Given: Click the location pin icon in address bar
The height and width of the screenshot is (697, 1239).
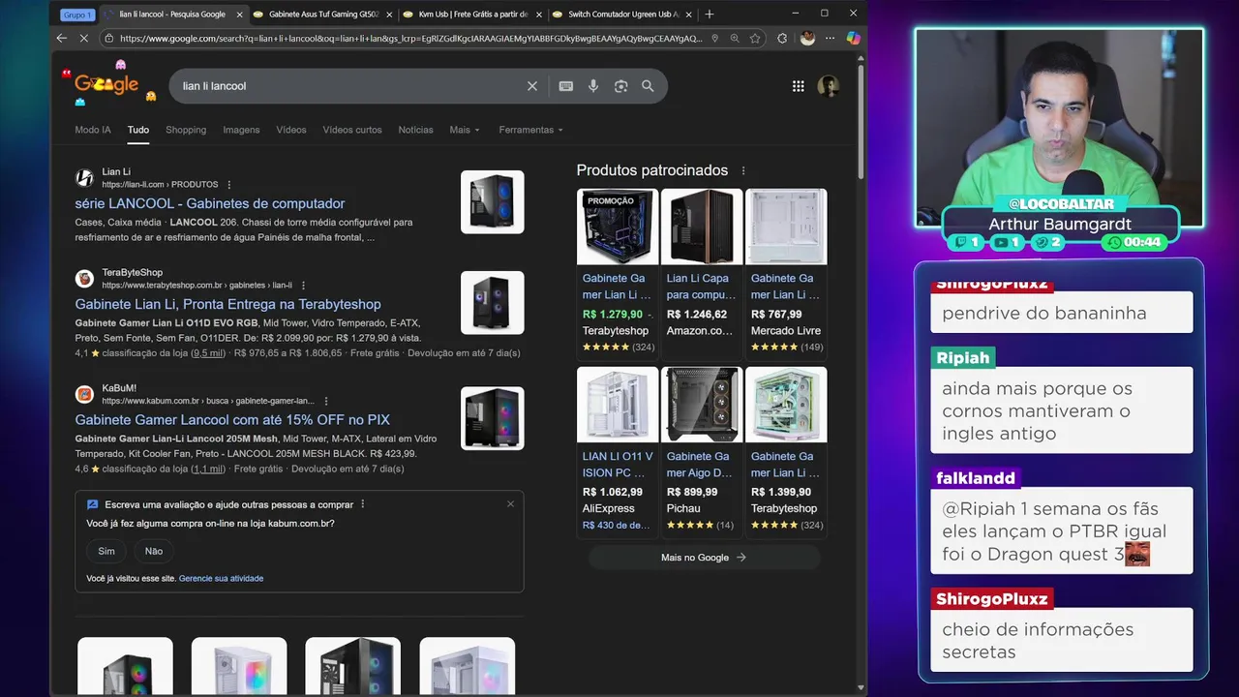Looking at the screenshot, I should tap(714, 38).
